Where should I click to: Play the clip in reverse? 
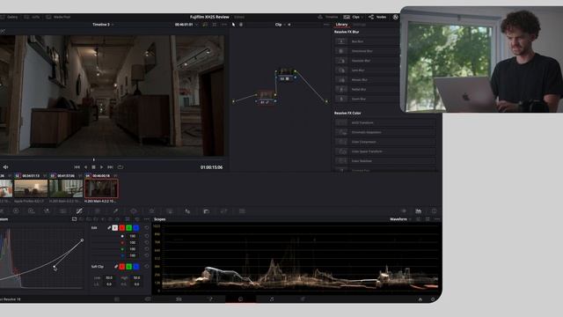[x=85, y=167]
